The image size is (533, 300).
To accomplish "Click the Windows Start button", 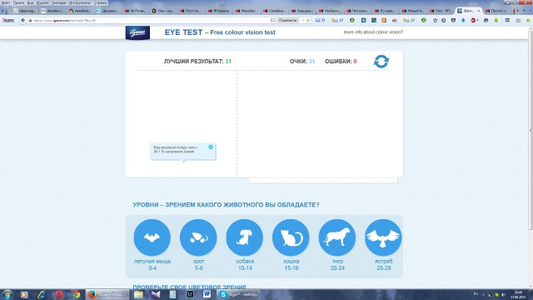I will 7,294.
